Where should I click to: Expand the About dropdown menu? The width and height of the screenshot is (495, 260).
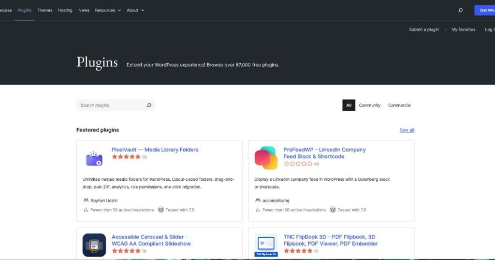click(135, 10)
